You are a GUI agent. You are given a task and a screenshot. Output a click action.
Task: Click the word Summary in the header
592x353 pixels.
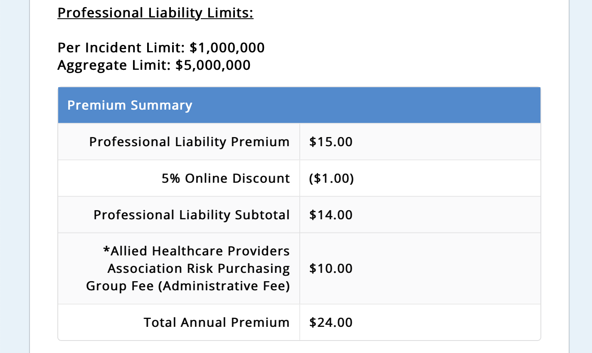161,105
